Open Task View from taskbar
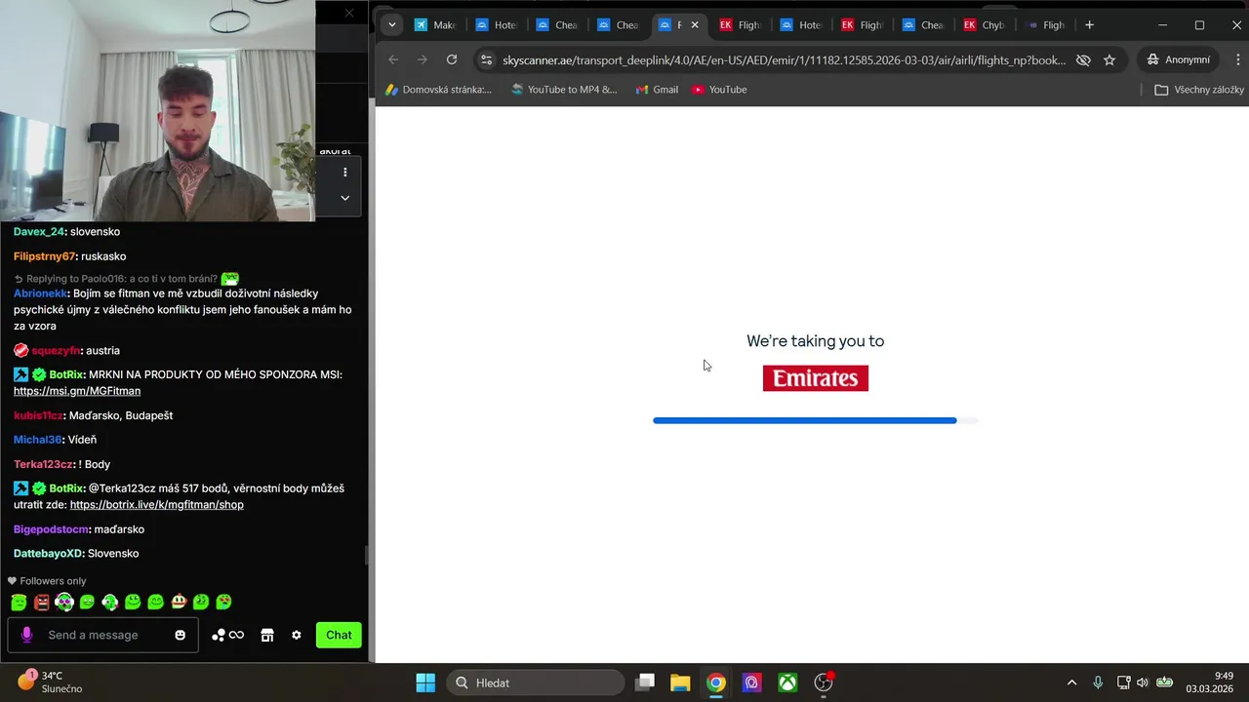Image resolution: width=1249 pixels, height=702 pixels. coord(645,682)
